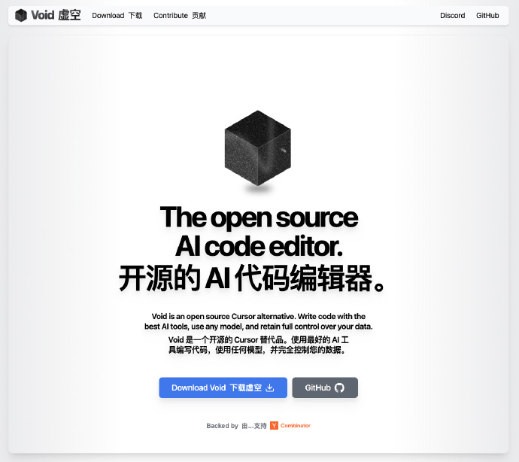Open the Void 虚空 home link
This screenshot has height=462, width=519.
[48, 15]
